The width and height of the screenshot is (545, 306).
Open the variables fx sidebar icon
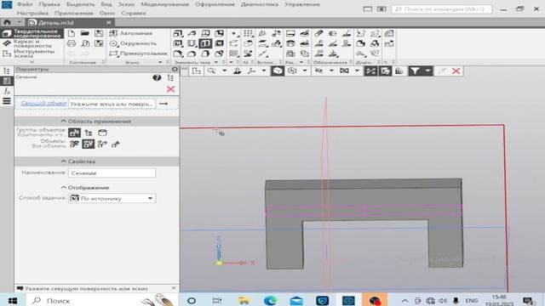pyautogui.click(x=7, y=91)
